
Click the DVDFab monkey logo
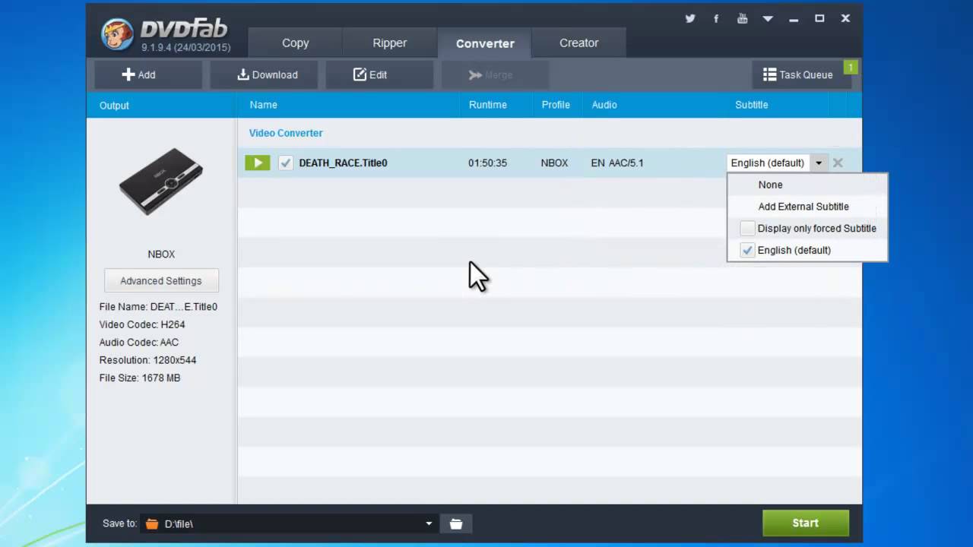pos(118,35)
